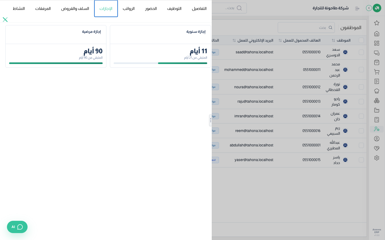Screen dimensions: 385x240
Task: Check the row checkbox for سعد الدوسري
Action: pos(361,52)
